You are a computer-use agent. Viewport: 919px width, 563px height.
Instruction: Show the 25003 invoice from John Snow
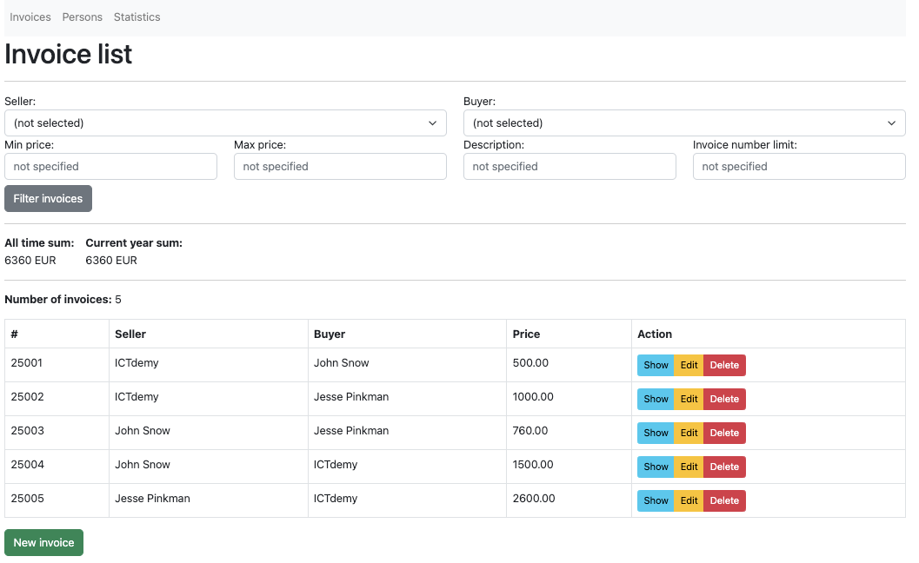(656, 434)
